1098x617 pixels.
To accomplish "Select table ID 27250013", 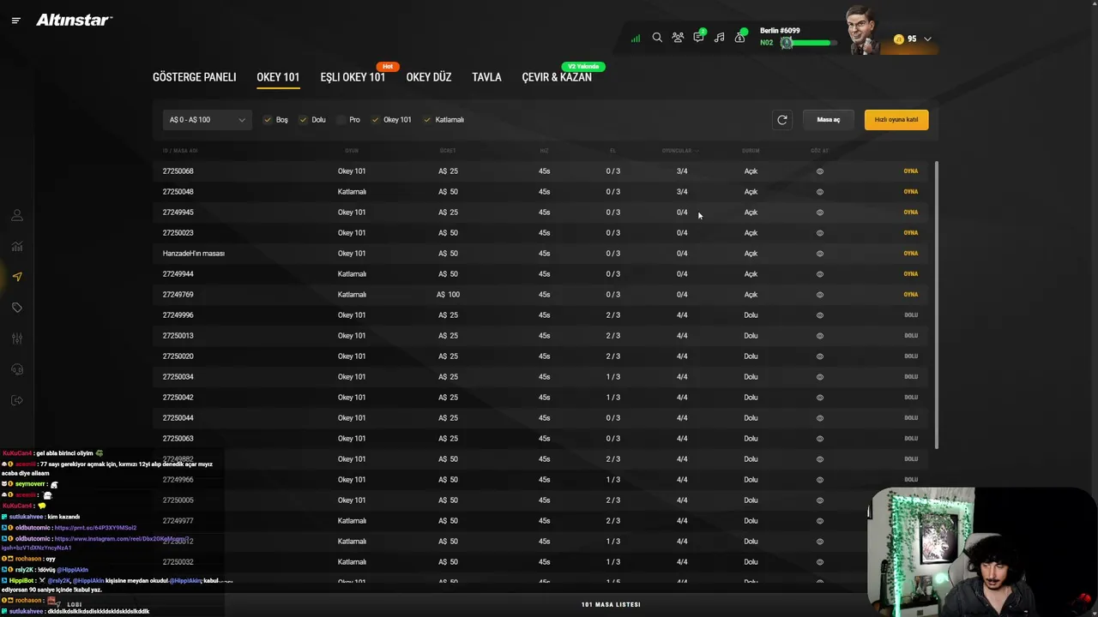I will (x=178, y=336).
